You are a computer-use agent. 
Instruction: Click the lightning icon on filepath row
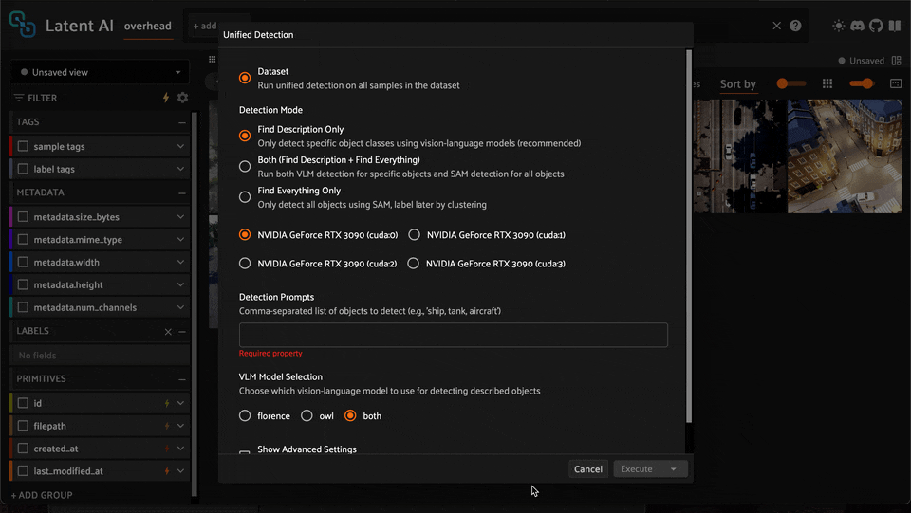pyautogui.click(x=167, y=426)
